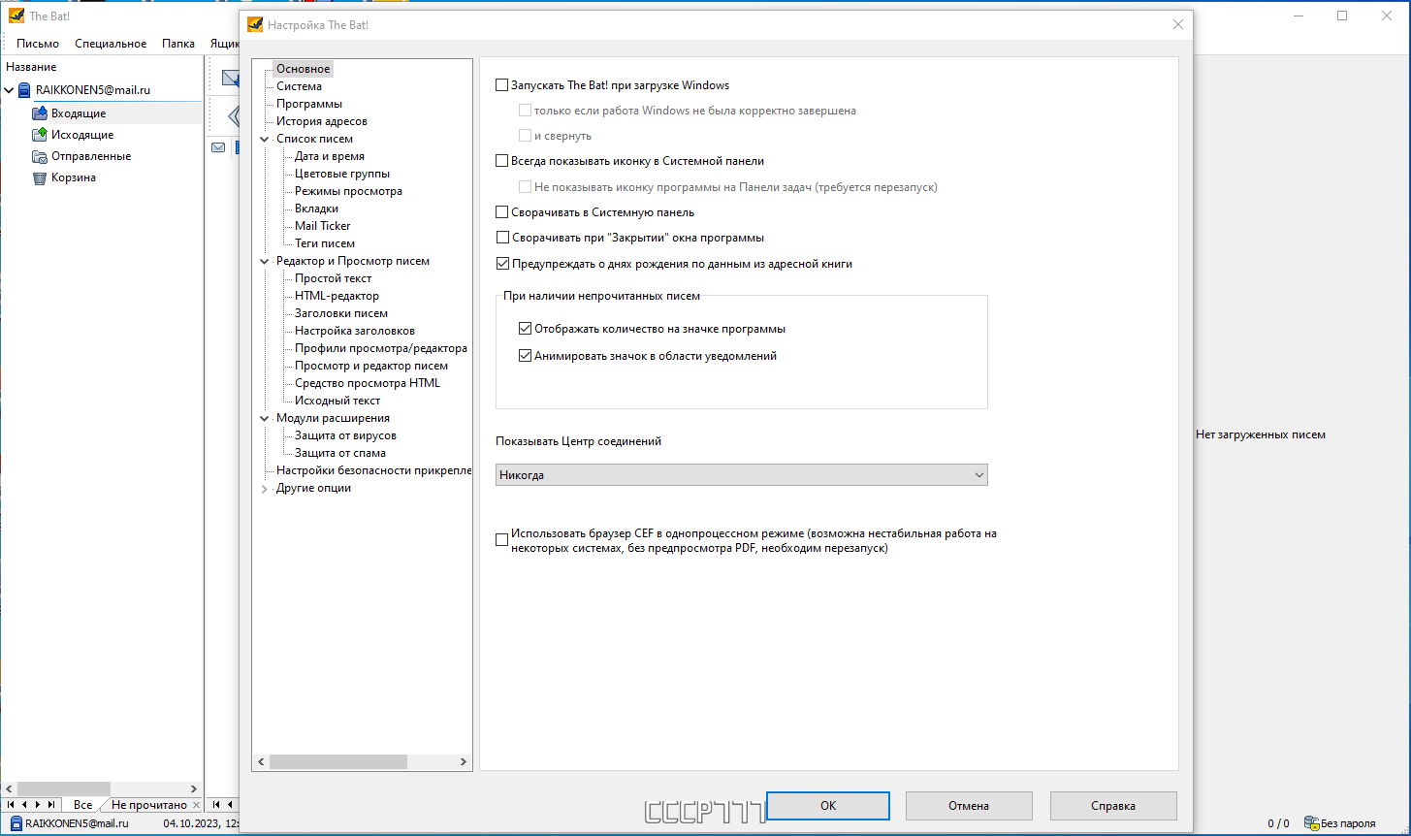Open HTML-редактор settings page

tap(337, 296)
